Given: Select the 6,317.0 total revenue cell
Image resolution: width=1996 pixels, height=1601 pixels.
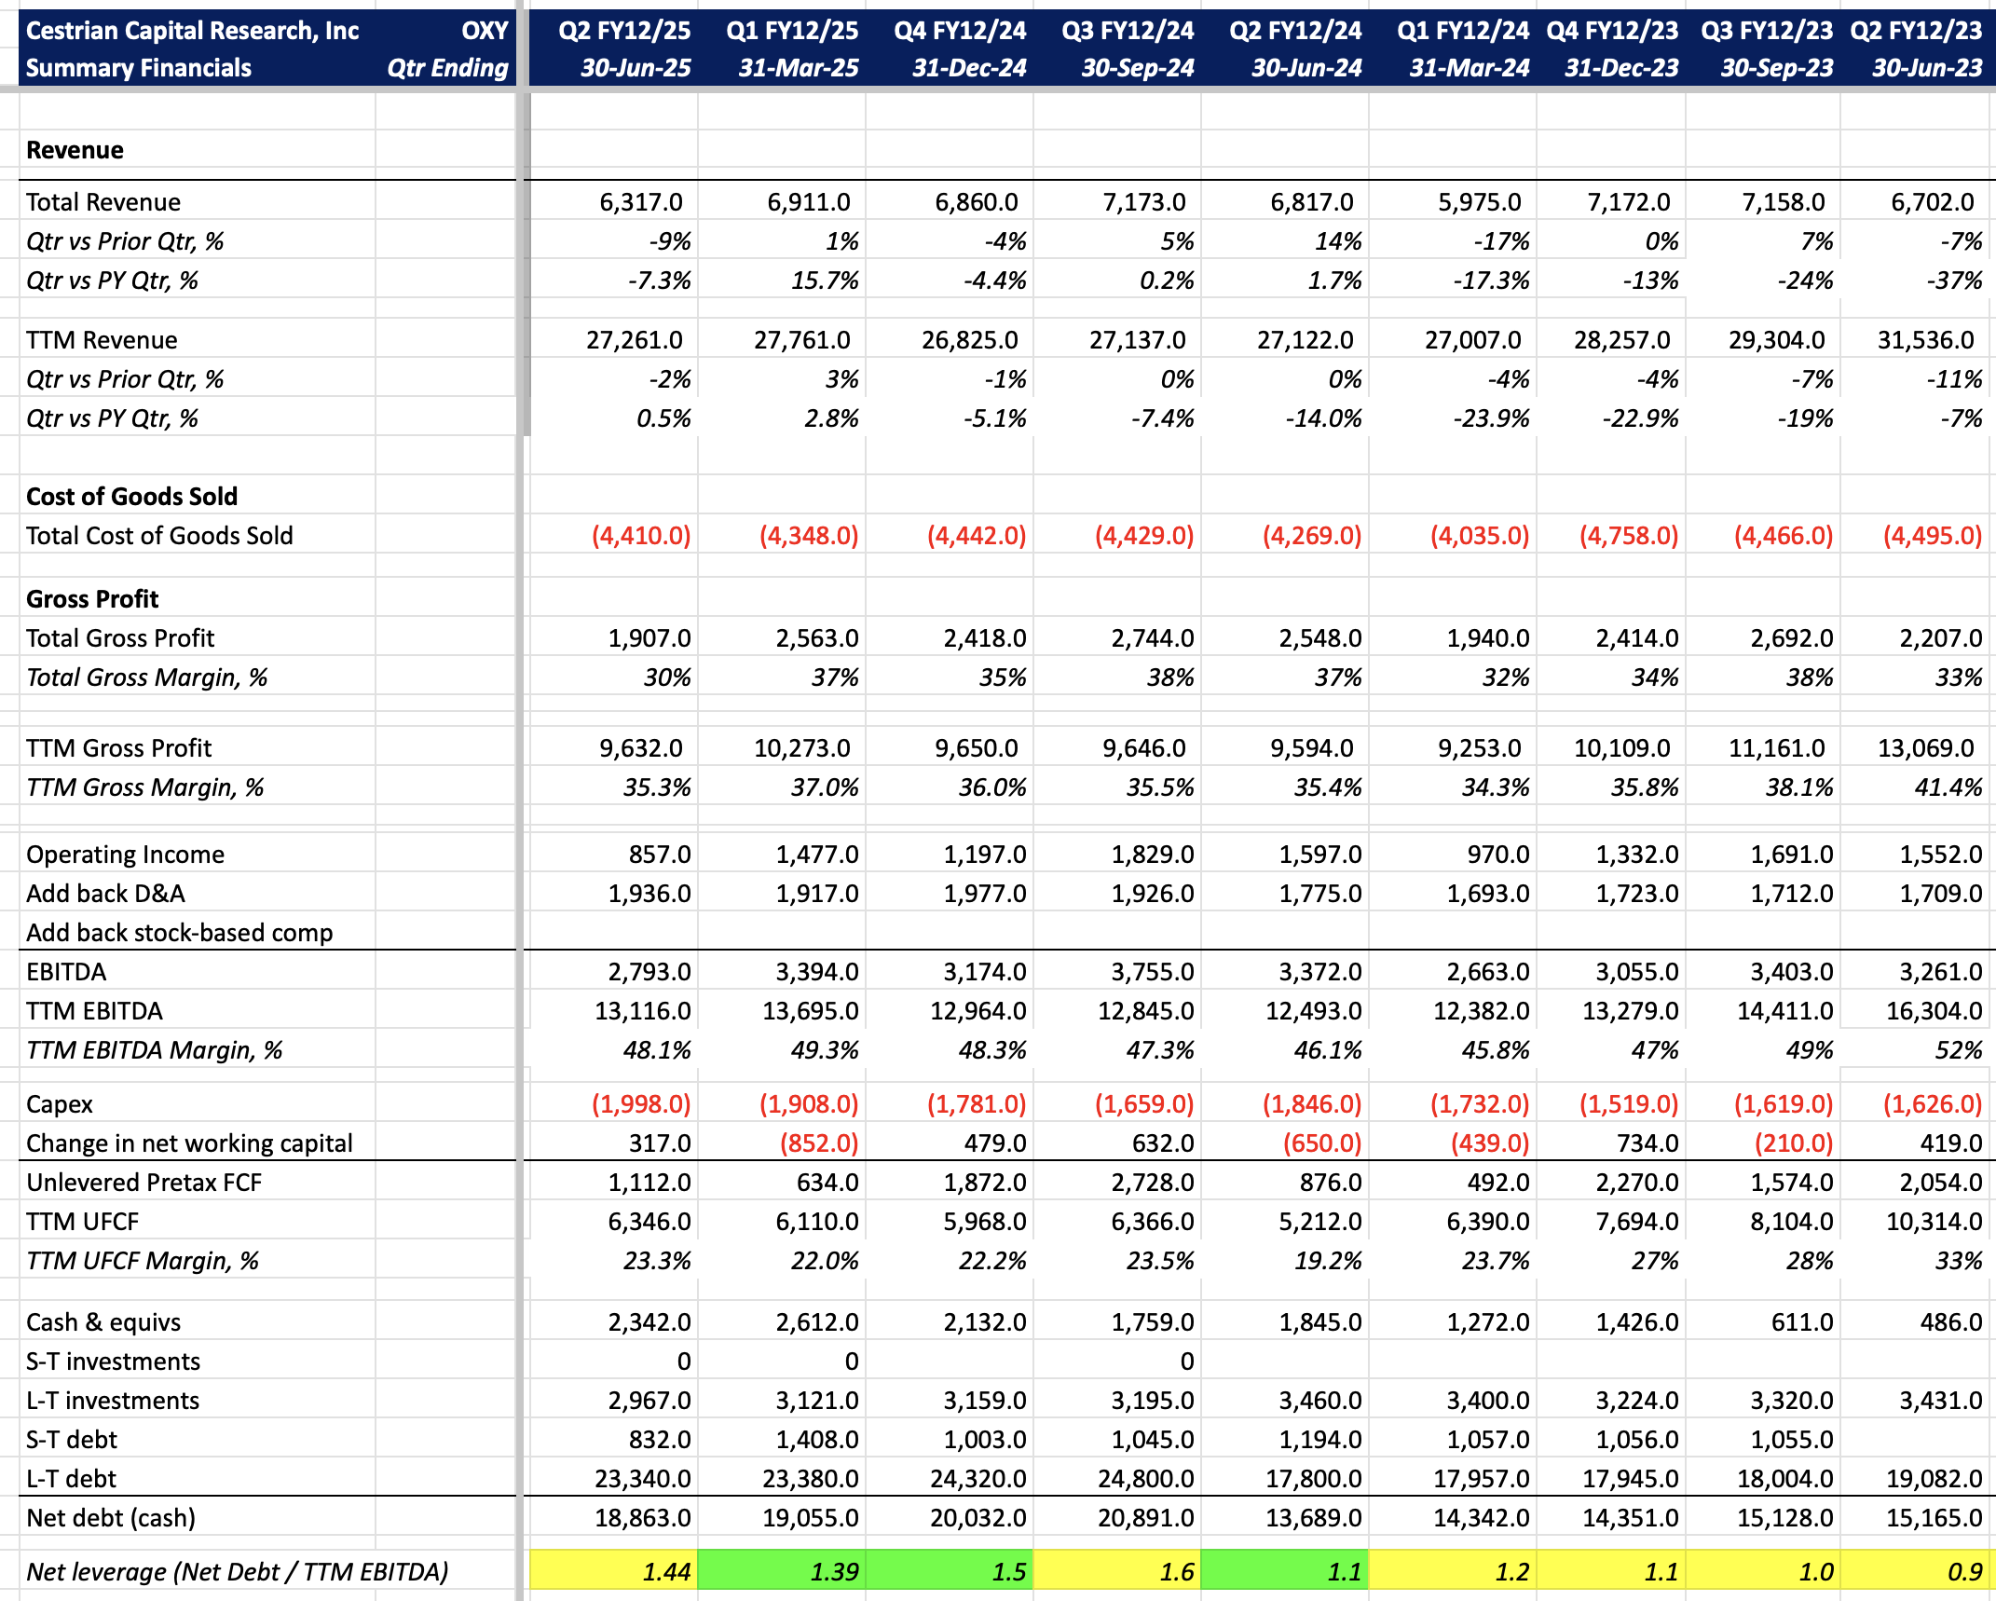Looking at the screenshot, I should pyautogui.click(x=640, y=202).
